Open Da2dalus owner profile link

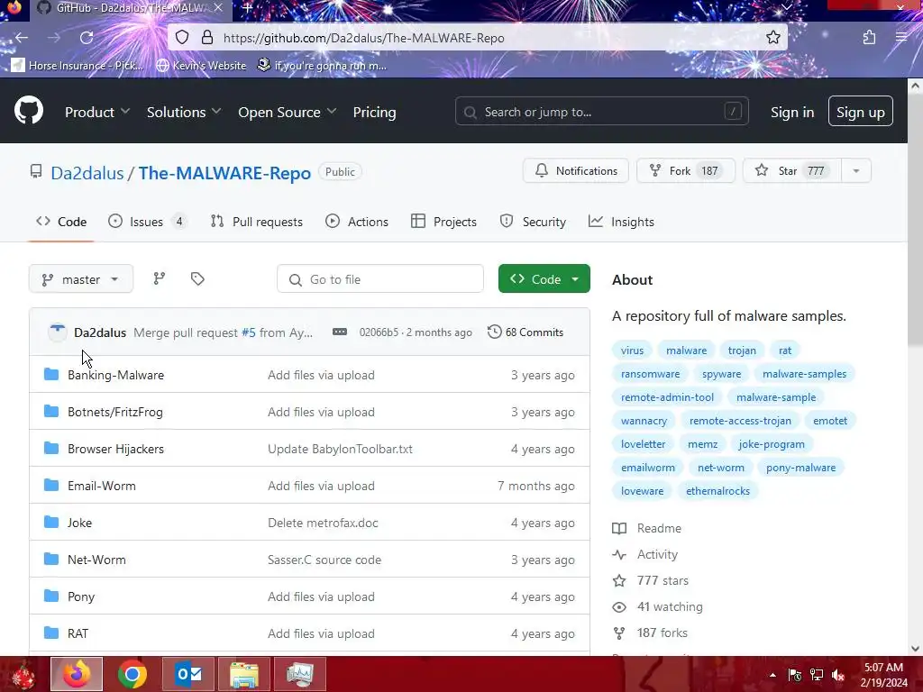click(87, 172)
